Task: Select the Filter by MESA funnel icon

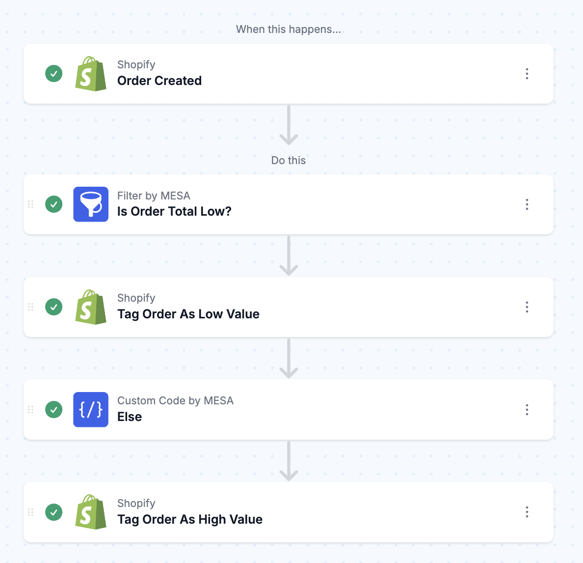Action: [90, 204]
